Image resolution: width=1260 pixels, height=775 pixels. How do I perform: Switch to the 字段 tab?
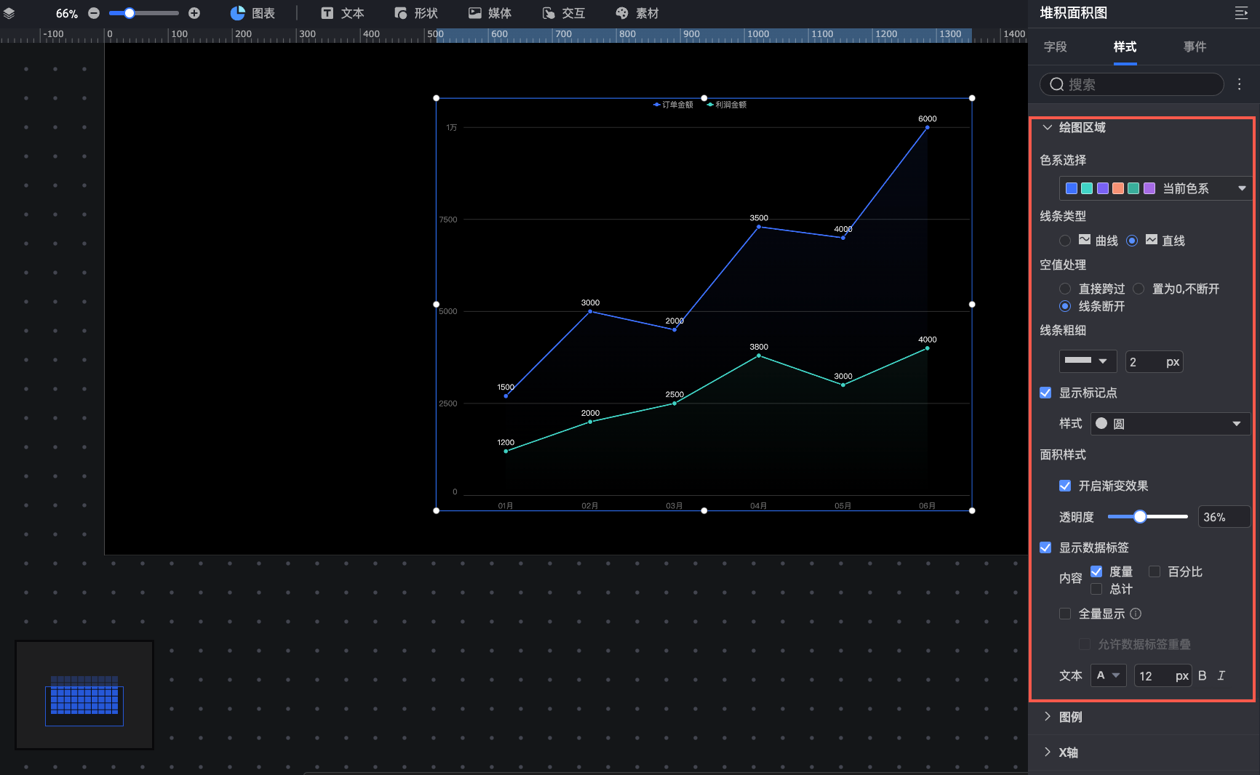pos(1055,47)
